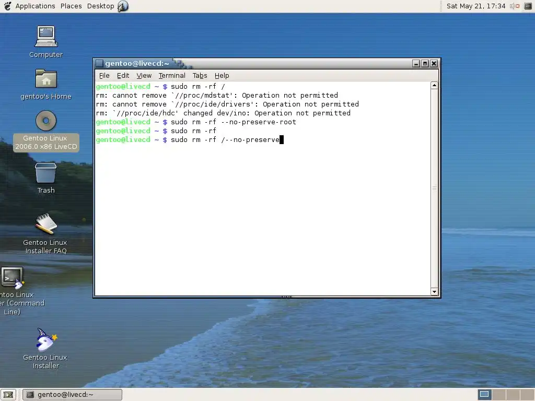Open the terminal Help menu
The height and width of the screenshot is (401, 535).
point(222,75)
